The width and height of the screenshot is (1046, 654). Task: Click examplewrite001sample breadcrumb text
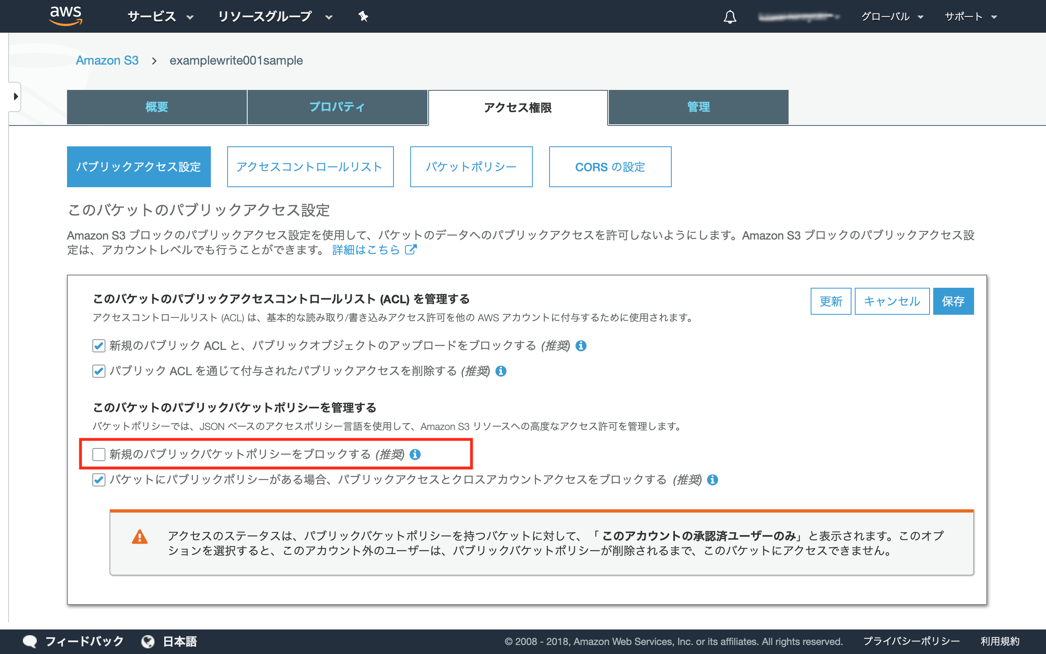click(236, 60)
